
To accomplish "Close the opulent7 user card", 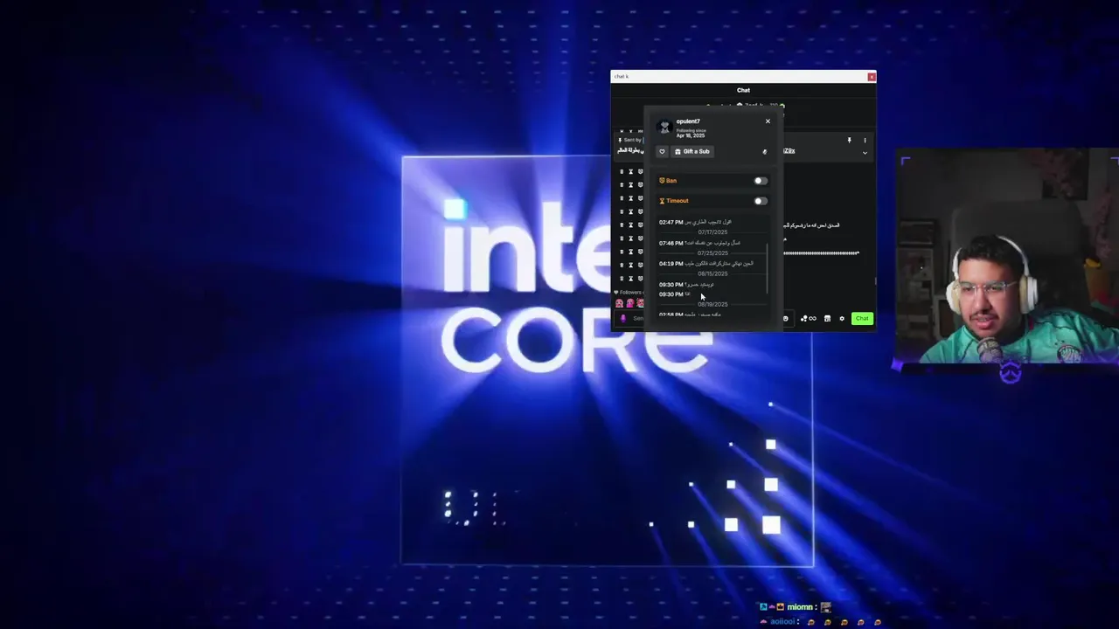I will (768, 121).
